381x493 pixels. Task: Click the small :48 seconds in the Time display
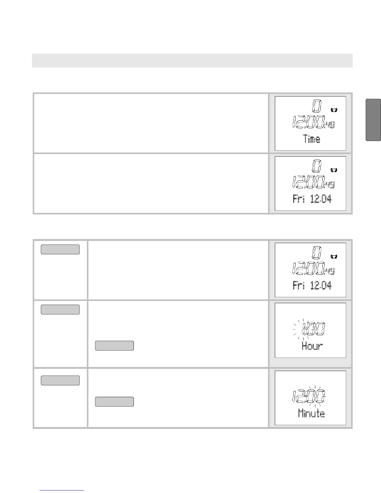click(x=330, y=125)
